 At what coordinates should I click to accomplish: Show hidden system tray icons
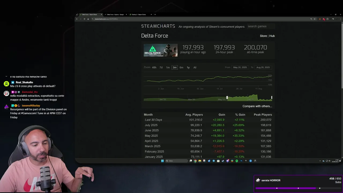coord(320,161)
